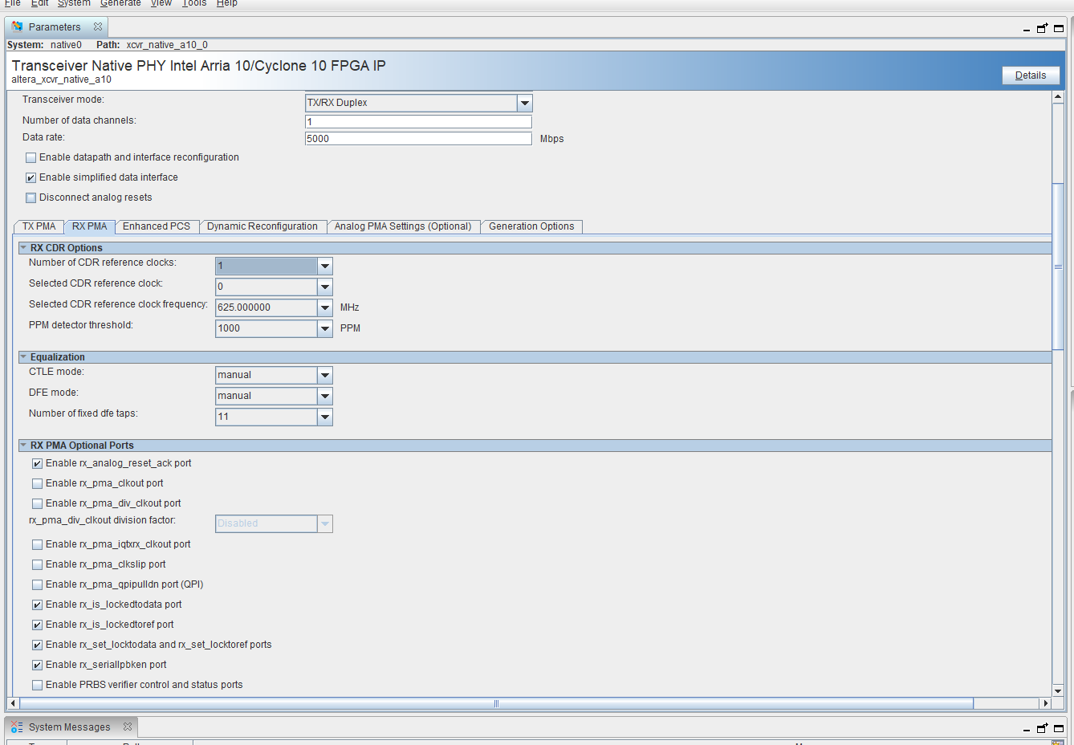Screen dimensions: 1074x745
Task: Open the Tools menu
Action: [x=194, y=3]
